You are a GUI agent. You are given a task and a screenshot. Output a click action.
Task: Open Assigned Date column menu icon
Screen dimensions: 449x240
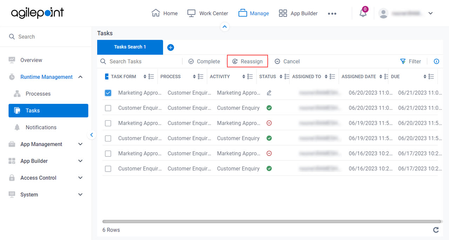click(386, 76)
